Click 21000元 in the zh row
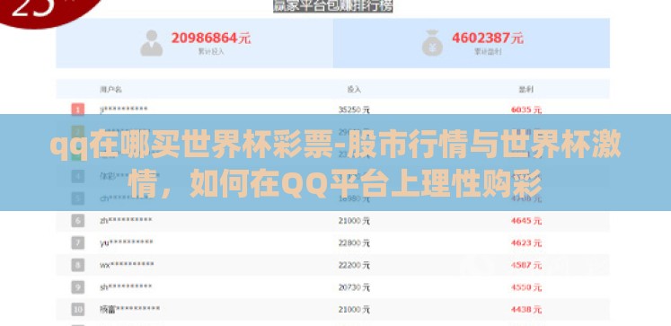 354,221
